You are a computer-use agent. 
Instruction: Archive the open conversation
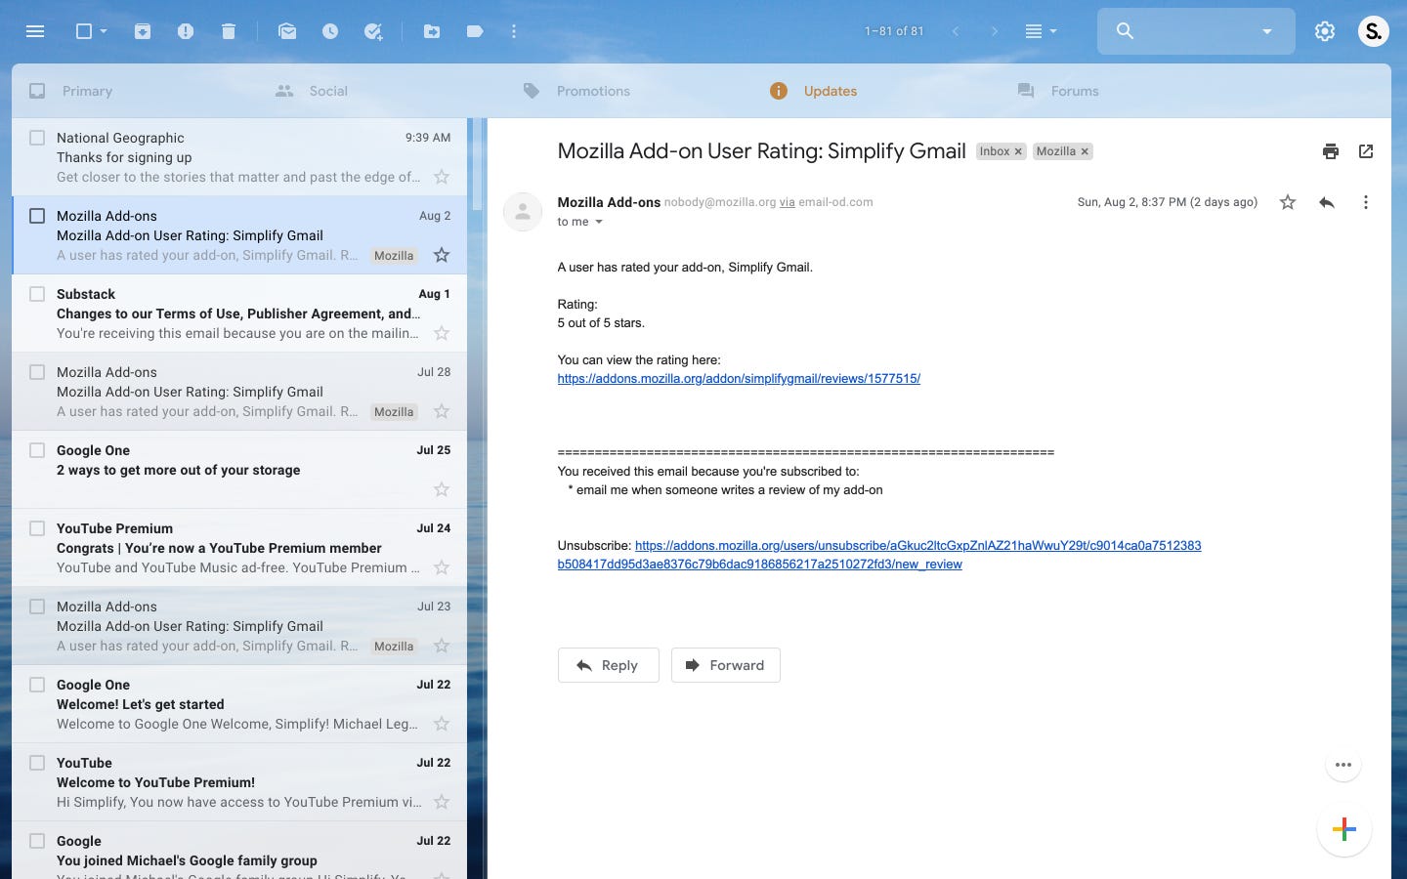coord(143,31)
